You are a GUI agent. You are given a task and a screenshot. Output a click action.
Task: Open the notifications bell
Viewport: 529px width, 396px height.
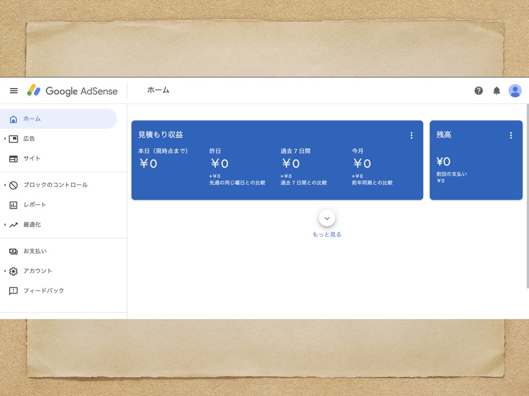pos(496,91)
